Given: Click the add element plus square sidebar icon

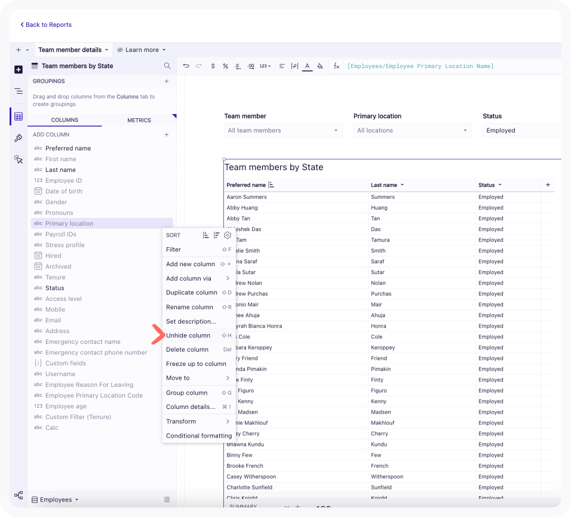Looking at the screenshot, I should pos(19,69).
